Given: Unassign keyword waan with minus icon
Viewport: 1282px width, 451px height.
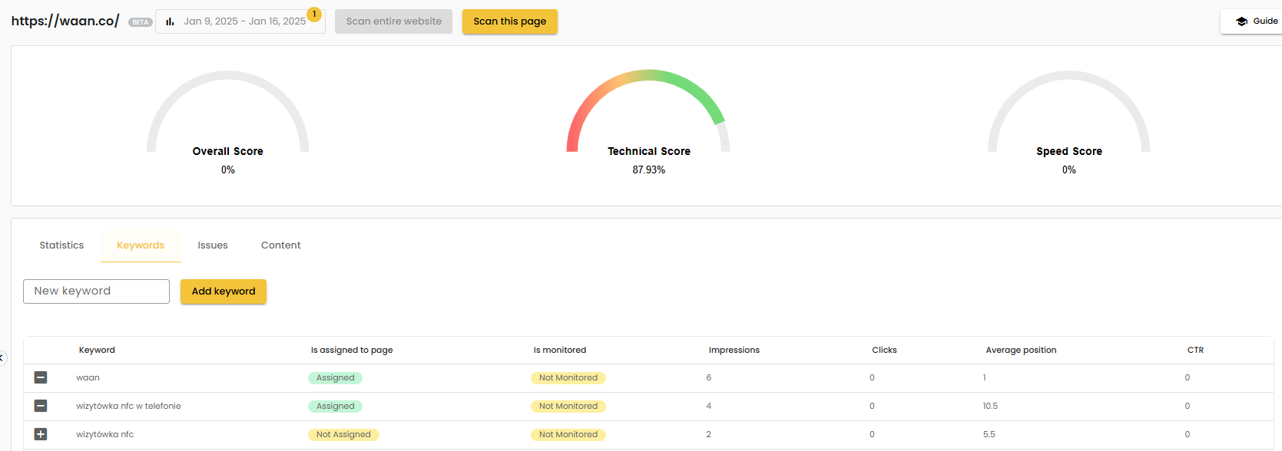Looking at the screenshot, I should [41, 377].
